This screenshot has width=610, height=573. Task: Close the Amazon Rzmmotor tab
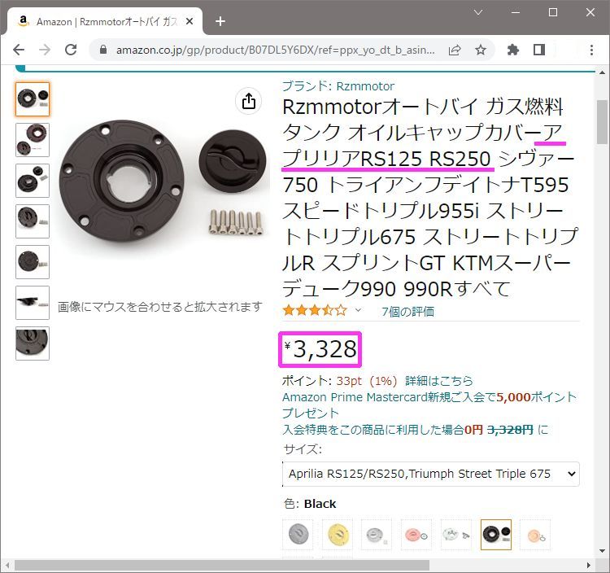(x=190, y=21)
